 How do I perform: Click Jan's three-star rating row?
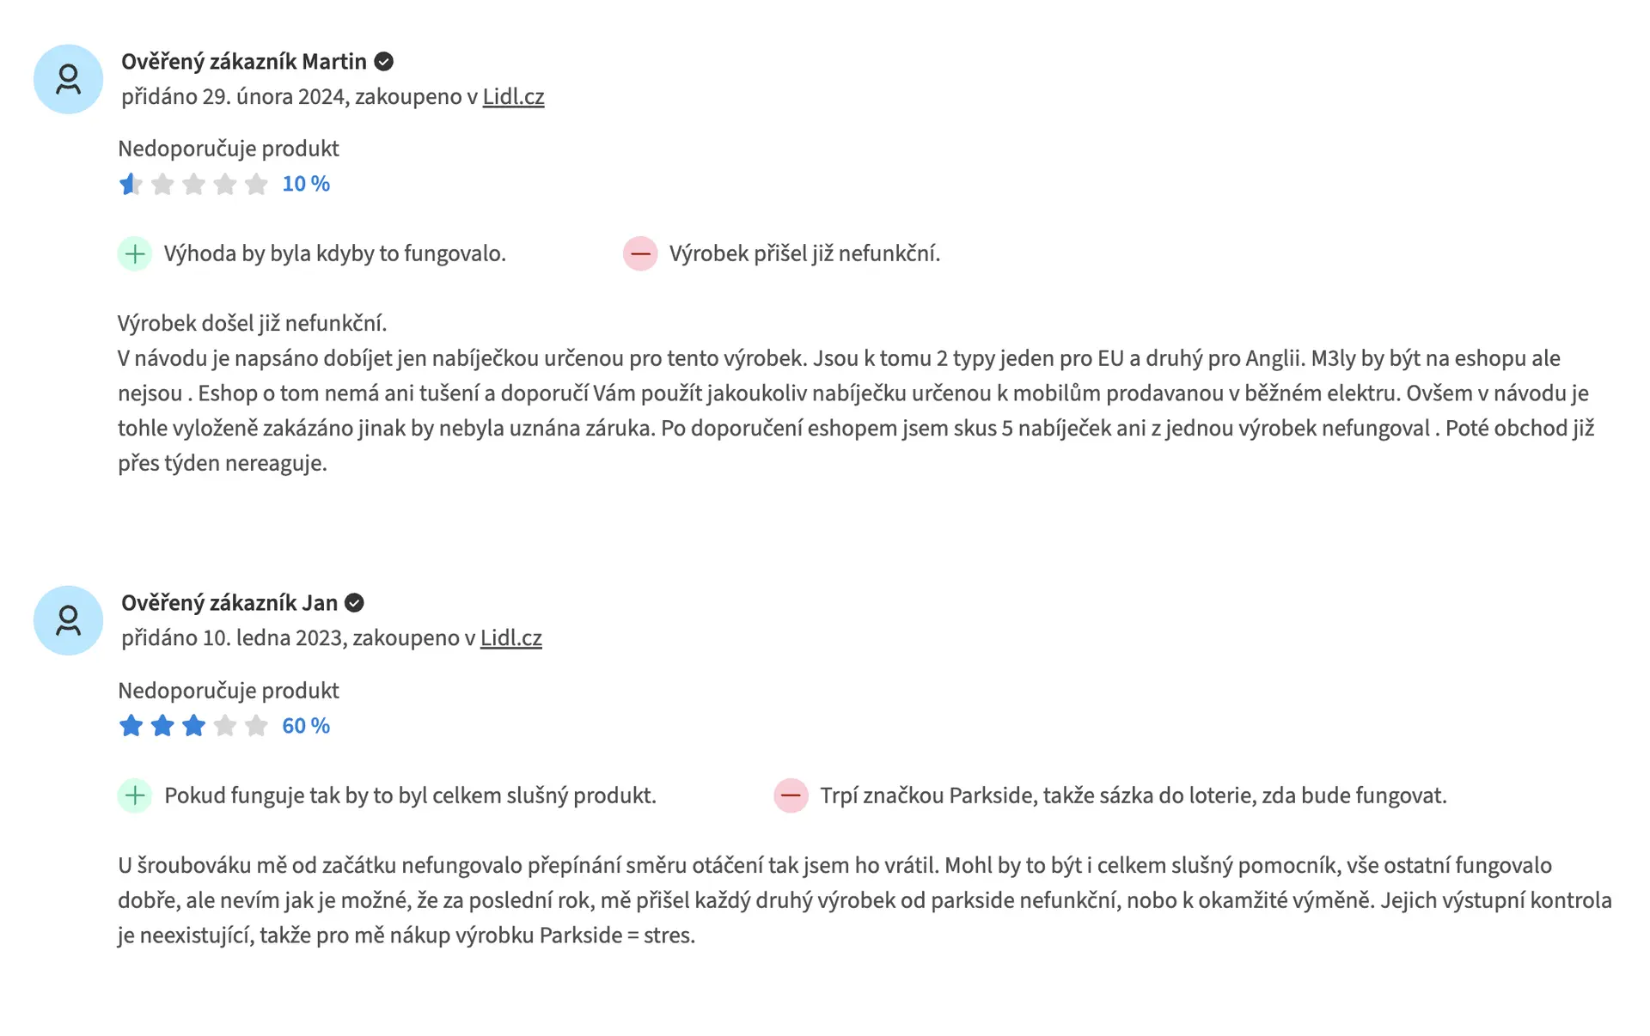[193, 726]
